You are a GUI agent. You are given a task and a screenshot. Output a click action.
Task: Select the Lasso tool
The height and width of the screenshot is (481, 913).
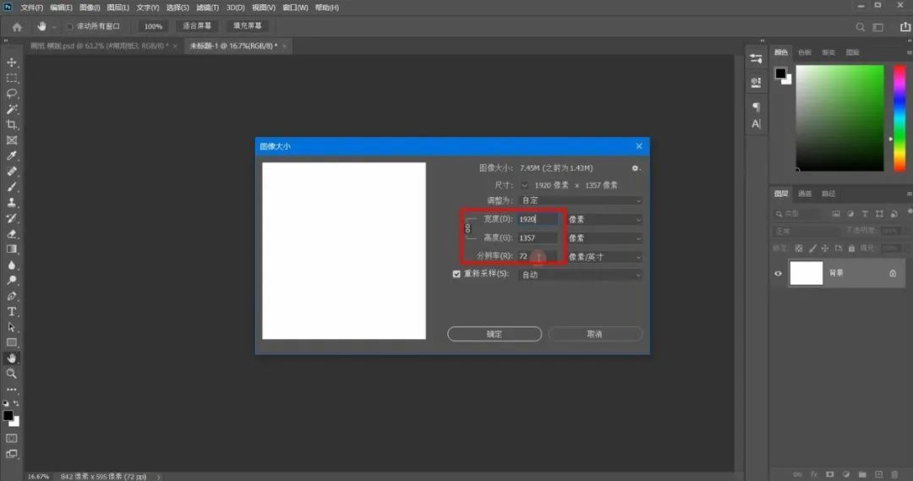(x=12, y=94)
